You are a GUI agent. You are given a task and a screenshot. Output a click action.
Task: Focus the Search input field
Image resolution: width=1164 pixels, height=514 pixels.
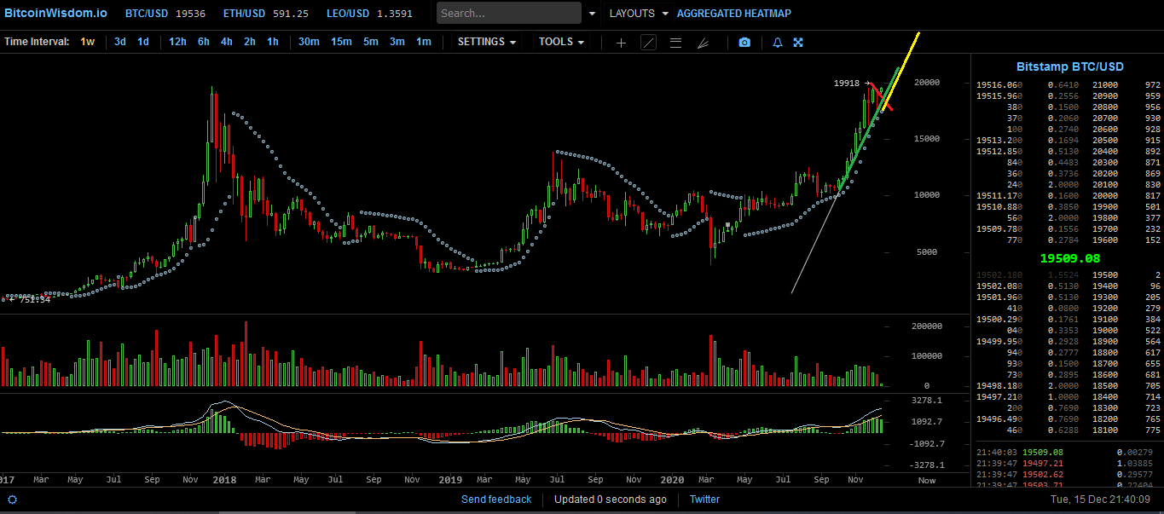[x=509, y=13]
